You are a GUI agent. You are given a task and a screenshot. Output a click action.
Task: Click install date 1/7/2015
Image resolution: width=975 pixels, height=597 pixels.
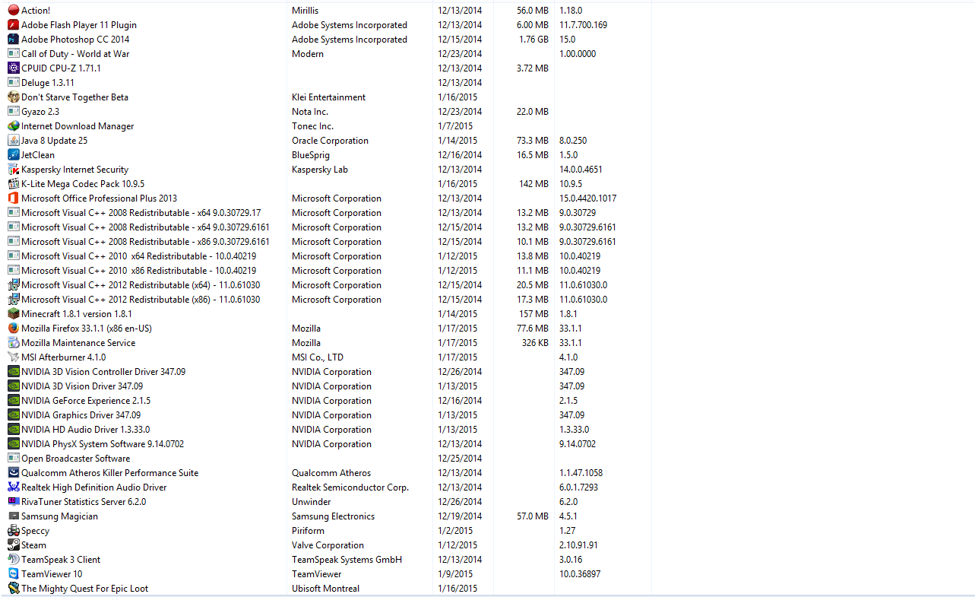click(455, 126)
